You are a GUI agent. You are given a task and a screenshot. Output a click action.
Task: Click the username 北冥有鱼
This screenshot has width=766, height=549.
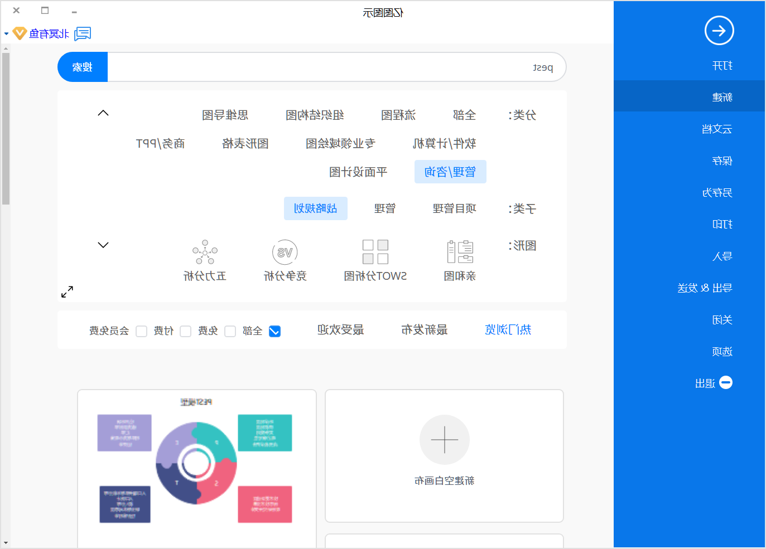click(49, 34)
